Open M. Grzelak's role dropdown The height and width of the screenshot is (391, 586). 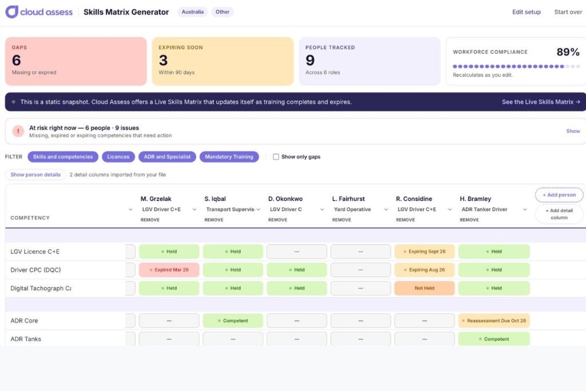[x=169, y=210]
